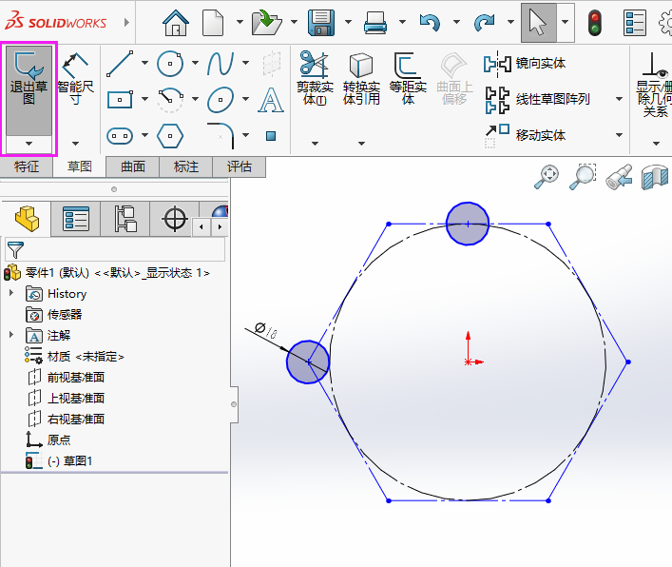The width and height of the screenshot is (672, 567).
Task: Select the Text (A) sketch tool
Action: click(271, 100)
